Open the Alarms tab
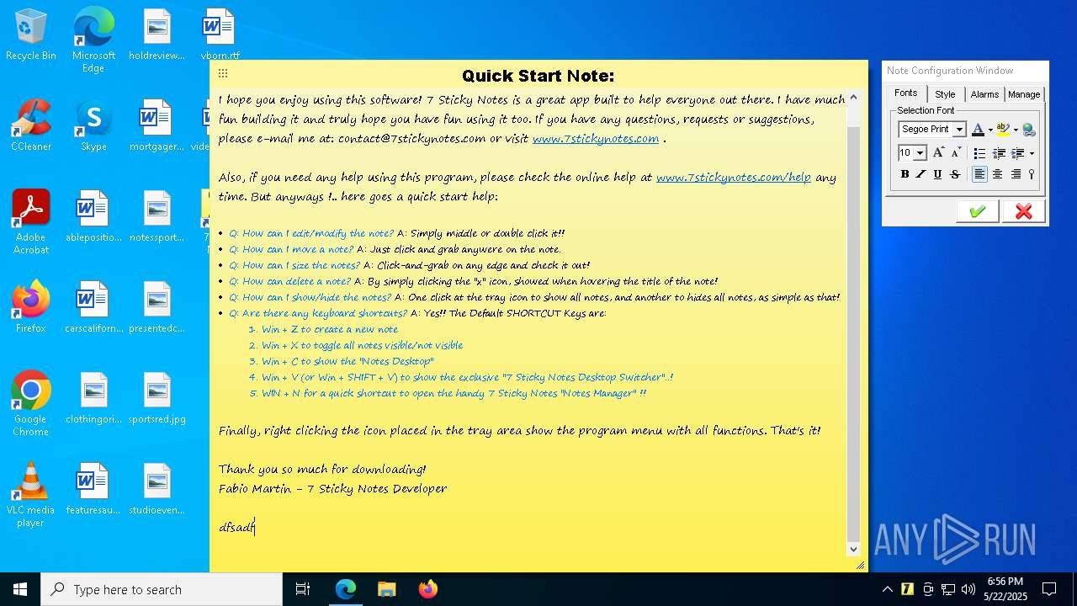 (984, 94)
